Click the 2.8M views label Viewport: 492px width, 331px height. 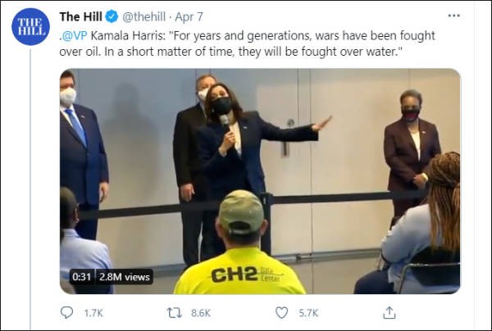tap(125, 277)
